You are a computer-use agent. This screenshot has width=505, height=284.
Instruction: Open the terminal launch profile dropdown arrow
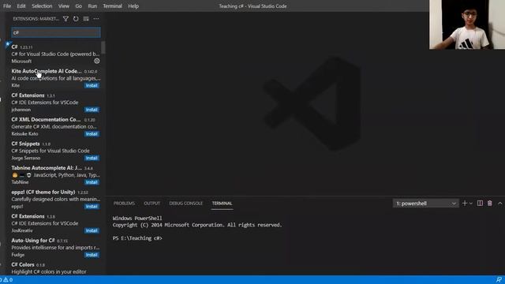[471, 204]
